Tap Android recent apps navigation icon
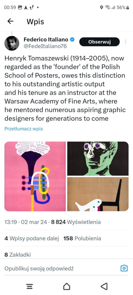 [30, 286]
